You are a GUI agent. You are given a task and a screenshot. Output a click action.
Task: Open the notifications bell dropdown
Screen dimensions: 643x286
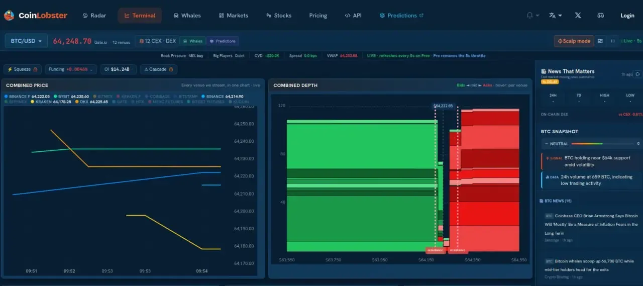point(532,16)
